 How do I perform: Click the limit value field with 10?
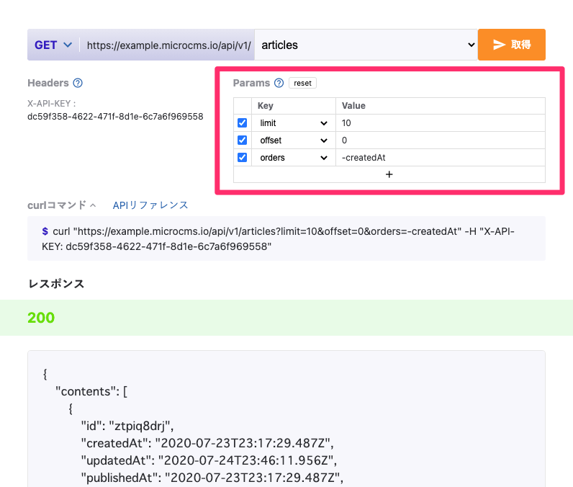coord(439,123)
